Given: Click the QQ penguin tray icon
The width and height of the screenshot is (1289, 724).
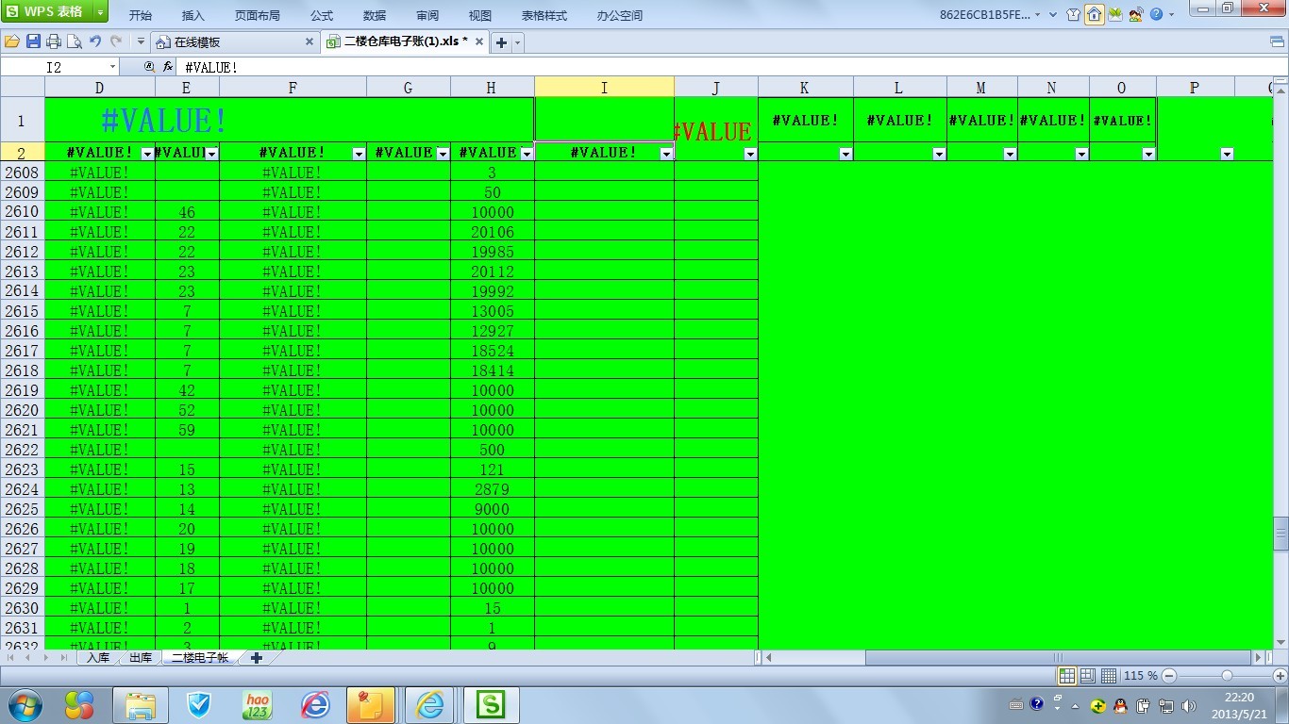Looking at the screenshot, I should pyautogui.click(x=1120, y=705).
